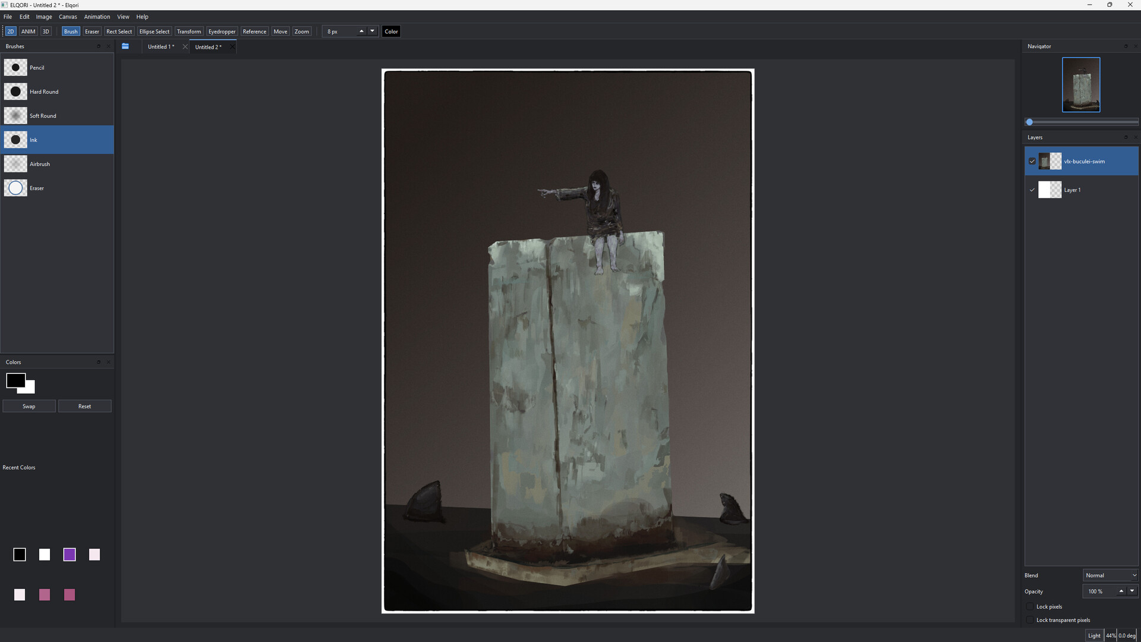This screenshot has width=1141, height=642.
Task: Choose the Hard Round brush icon
Action: 15,92
